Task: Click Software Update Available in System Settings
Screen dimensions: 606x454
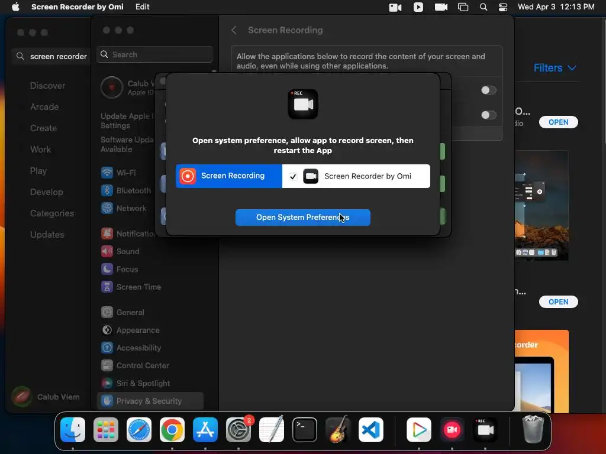Action: 127,144
